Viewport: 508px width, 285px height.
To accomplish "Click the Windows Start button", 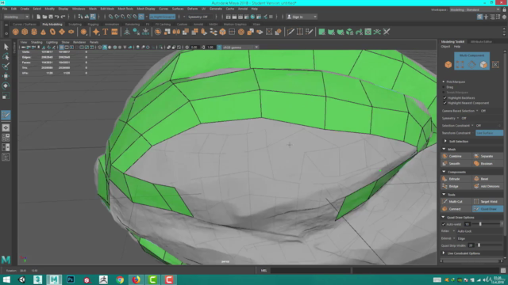I will 6,279.
